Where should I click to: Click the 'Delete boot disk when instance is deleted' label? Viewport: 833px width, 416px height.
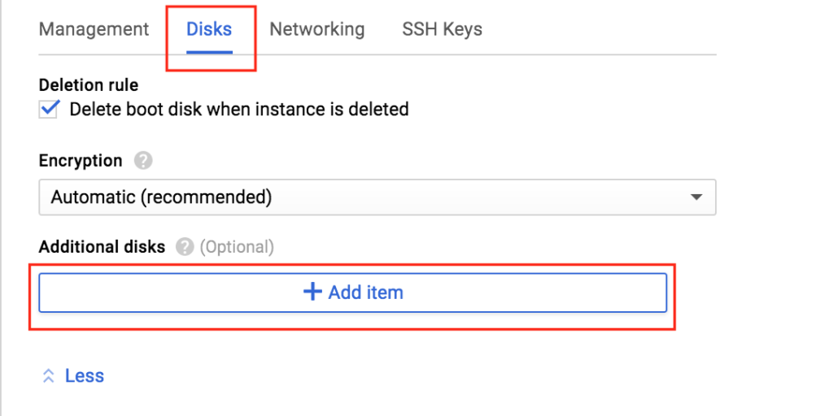(x=239, y=110)
